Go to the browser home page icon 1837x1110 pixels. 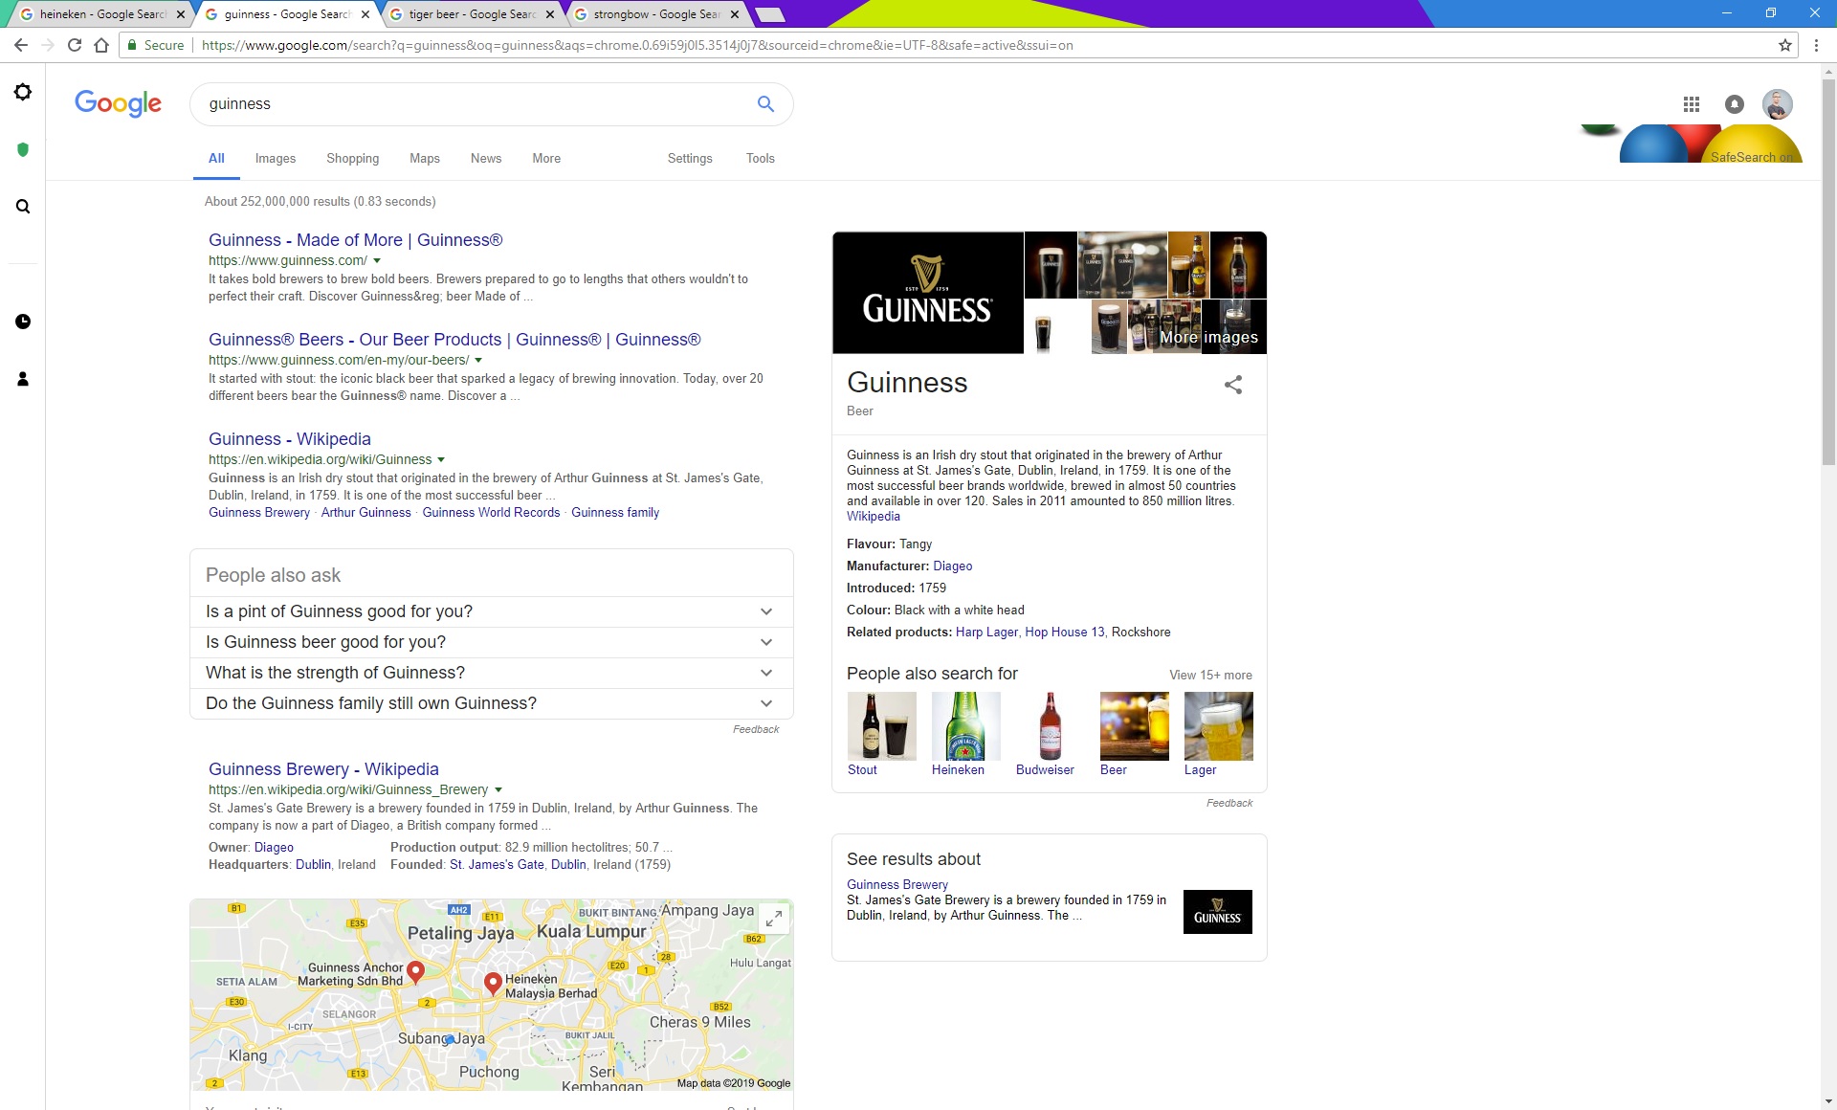click(101, 45)
